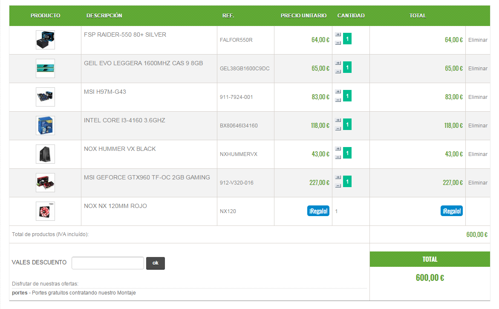Click Total de productos (IVA incluído) label
This screenshot has width=499, height=309.
click(50, 234)
